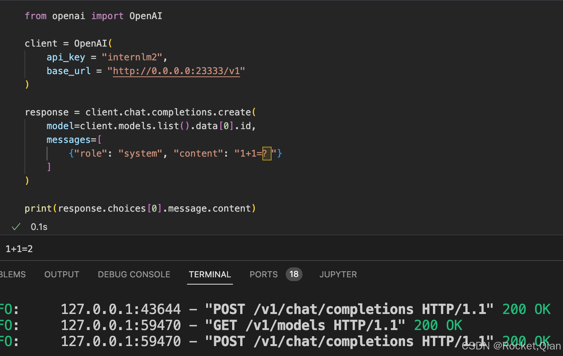Click the api_key parameter name
The height and width of the screenshot is (356, 563).
66,57
